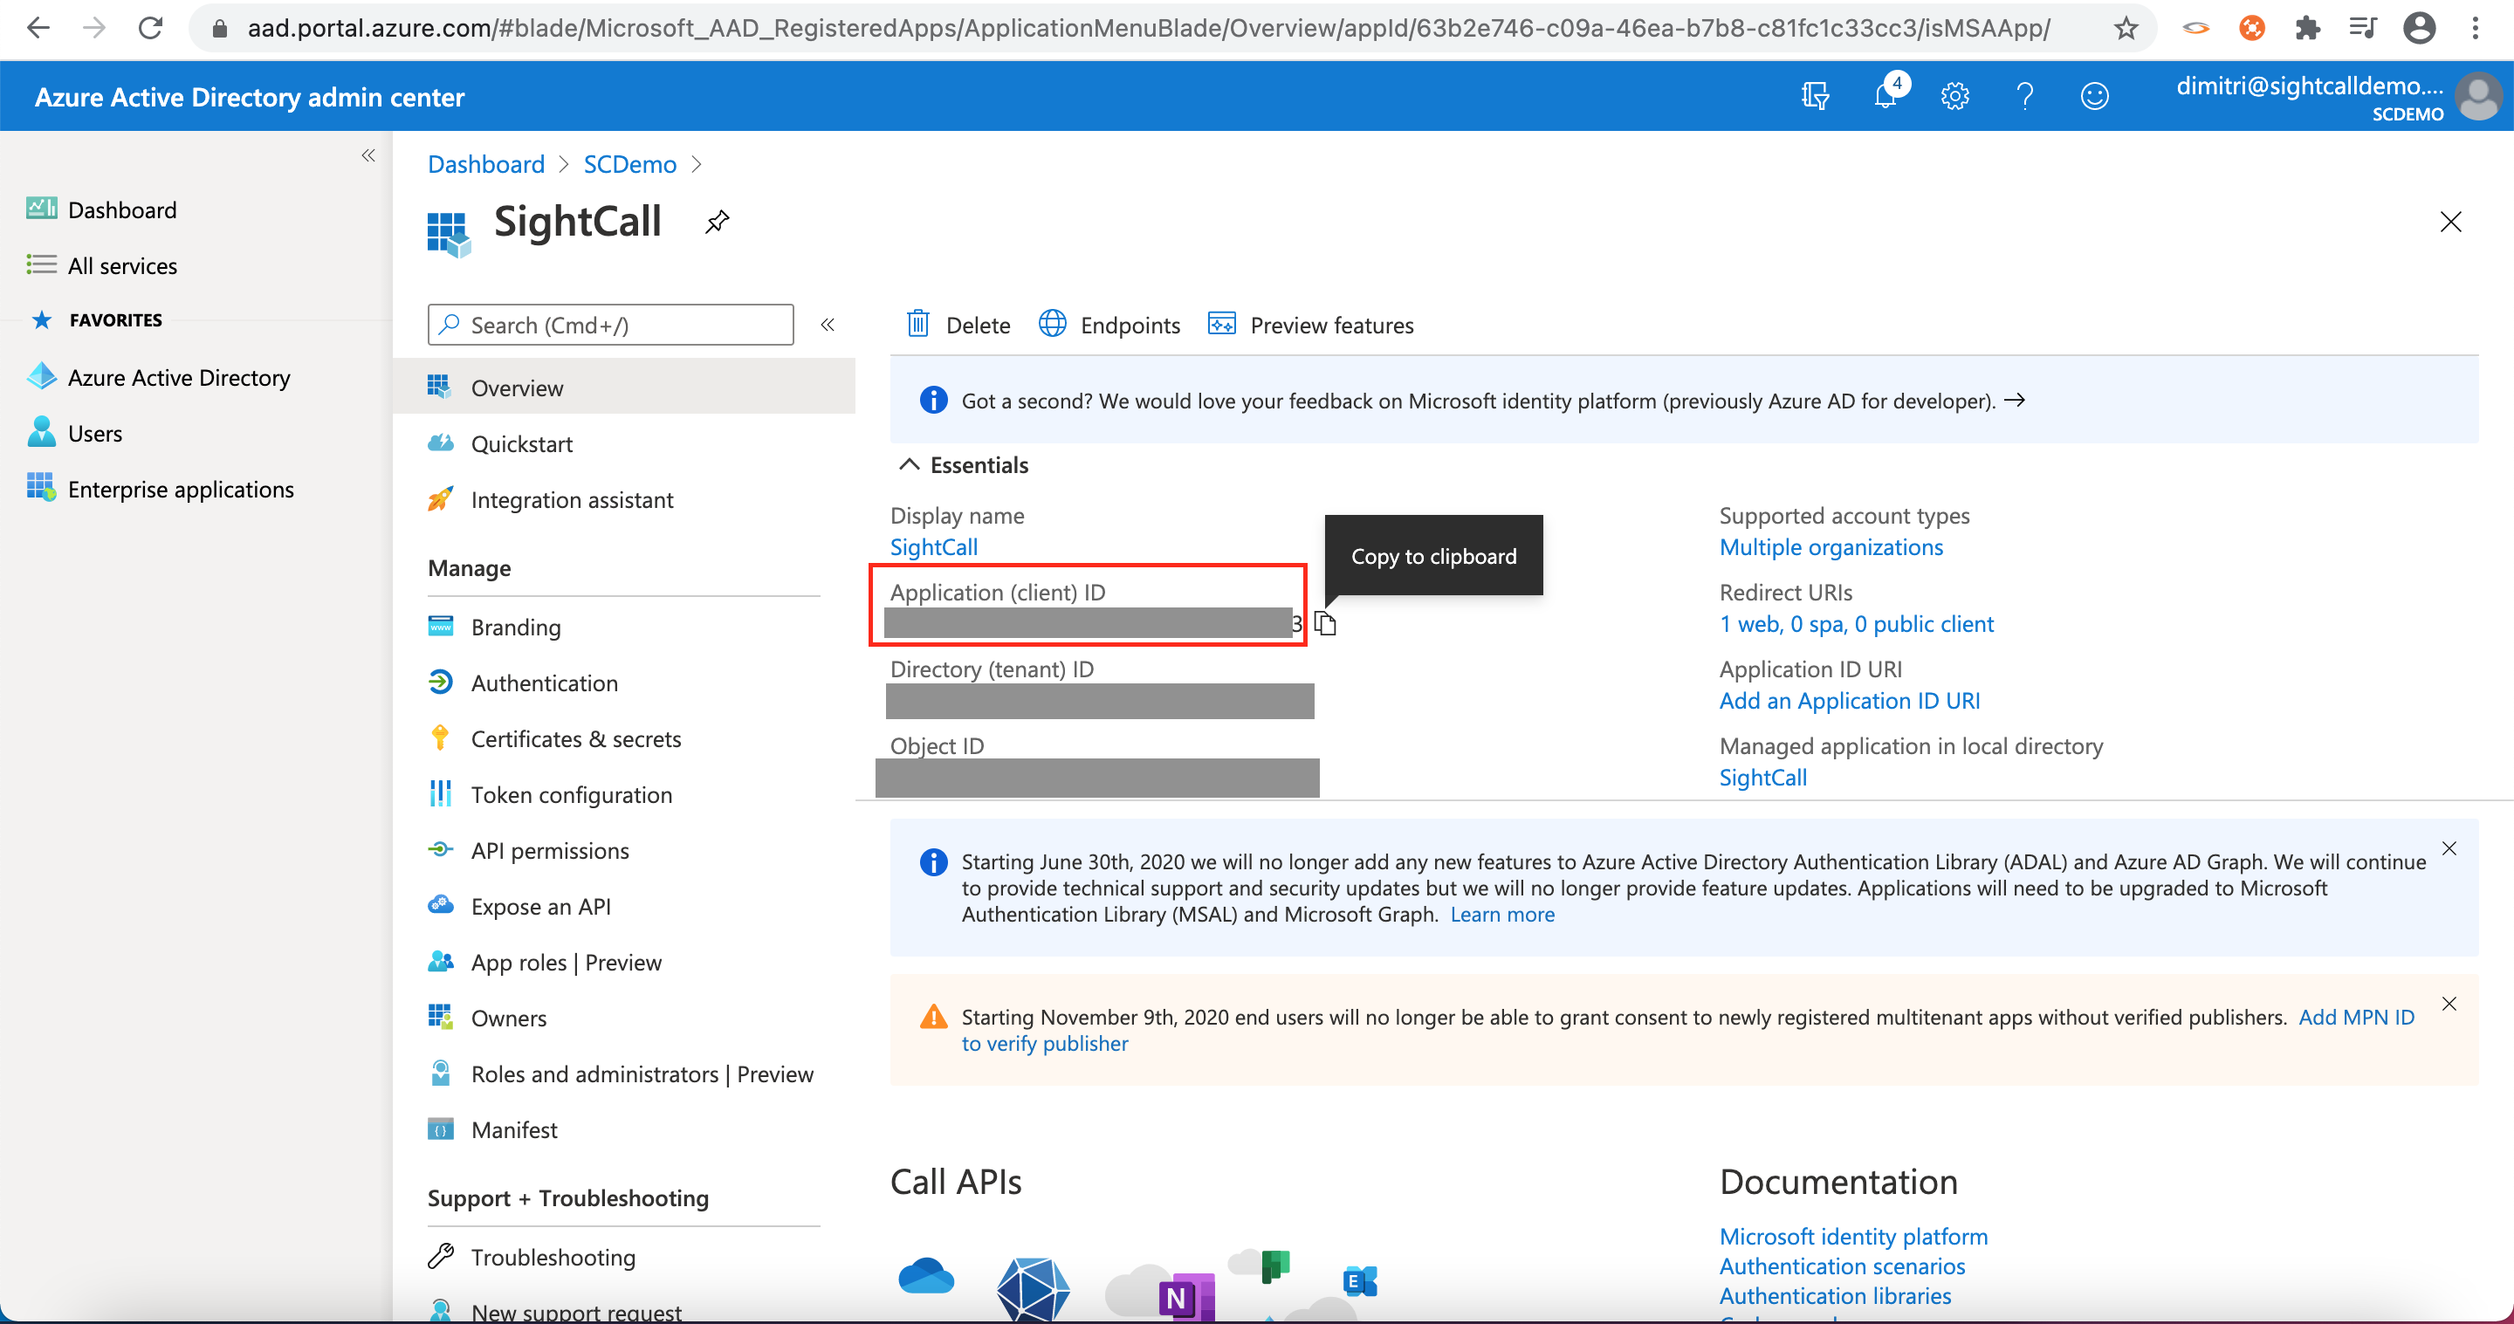Copy the Application (client) ID to clipboard
This screenshot has height=1324, width=2514.
click(x=1324, y=623)
